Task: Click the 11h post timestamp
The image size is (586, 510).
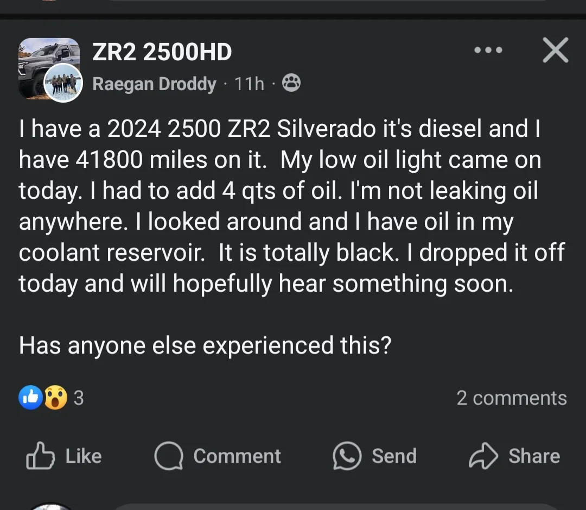Action: pyautogui.click(x=249, y=84)
